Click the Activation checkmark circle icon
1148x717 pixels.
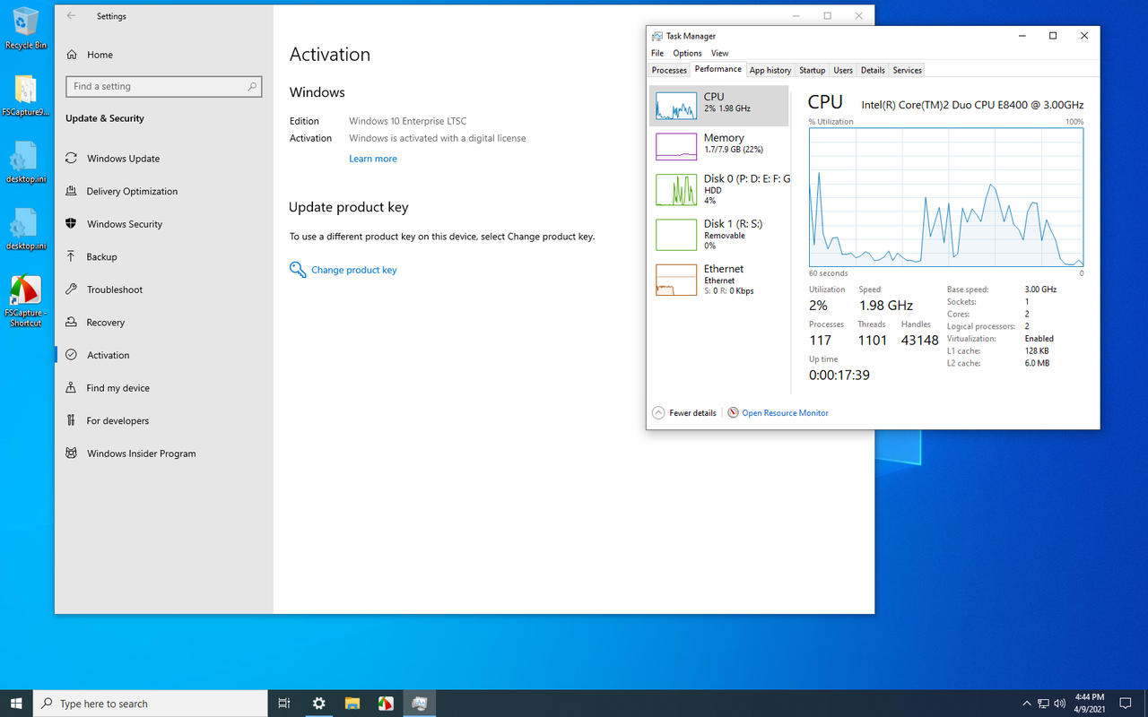click(x=72, y=355)
